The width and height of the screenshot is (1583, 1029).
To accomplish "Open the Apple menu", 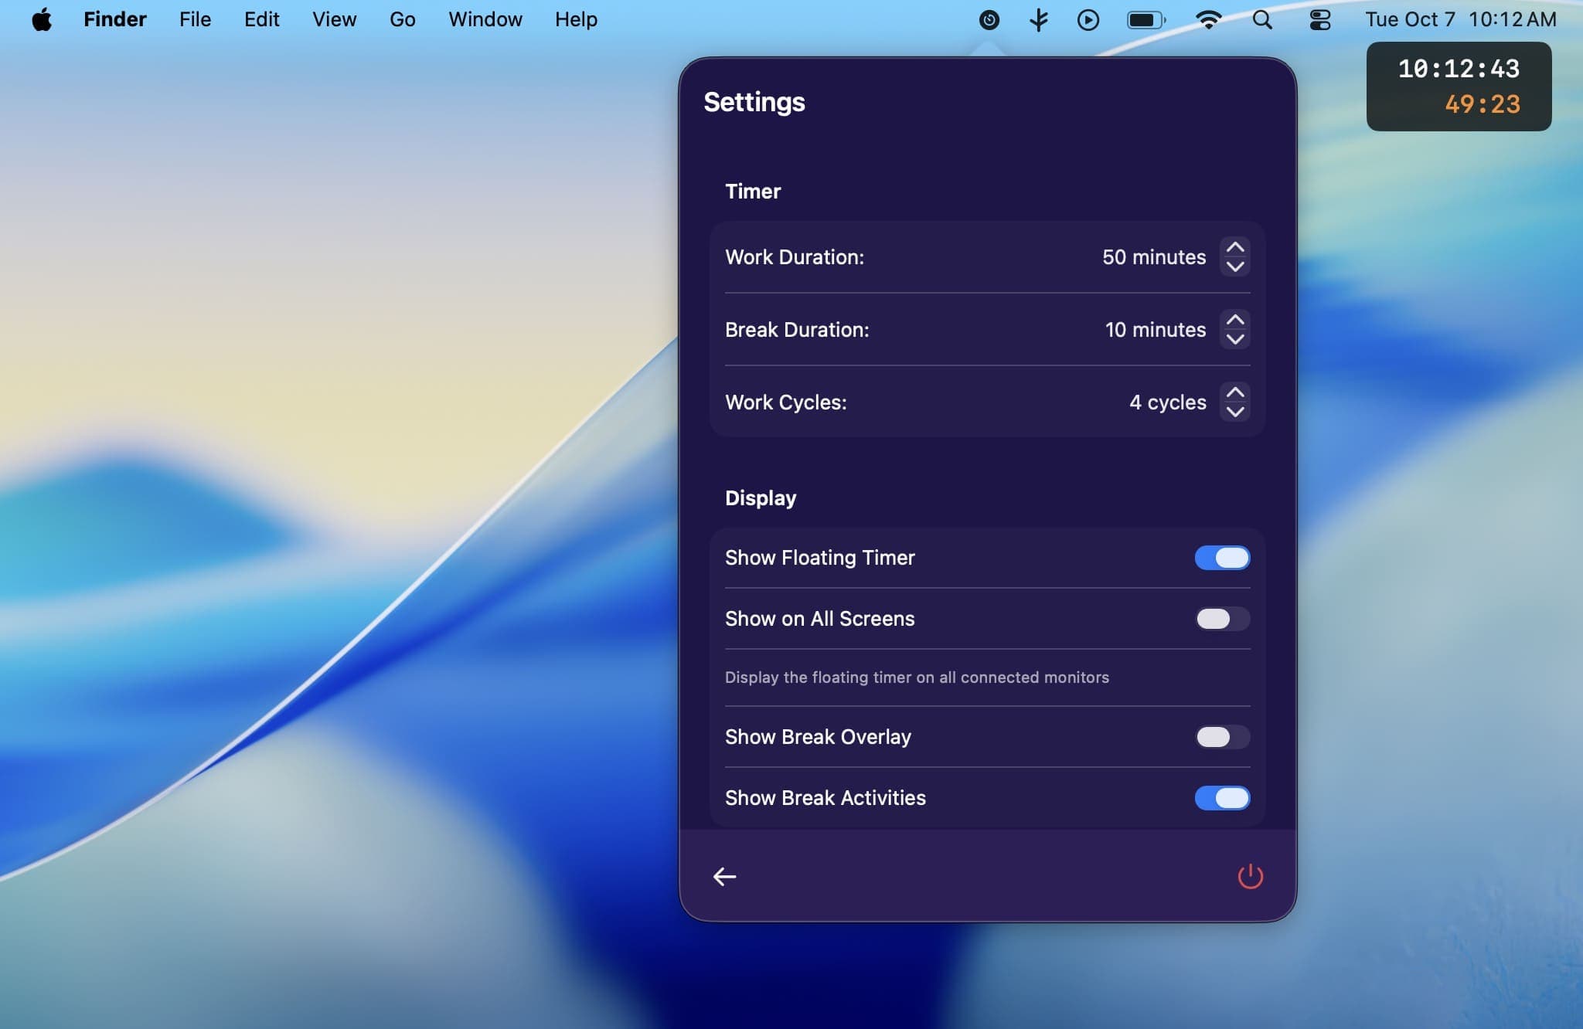I will tap(42, 20).
